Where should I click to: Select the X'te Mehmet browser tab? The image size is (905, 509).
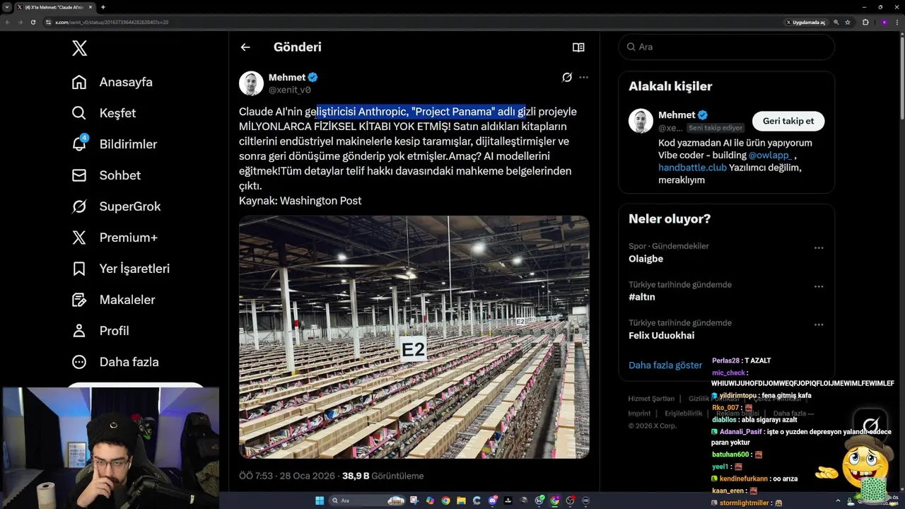pos(55,7)
